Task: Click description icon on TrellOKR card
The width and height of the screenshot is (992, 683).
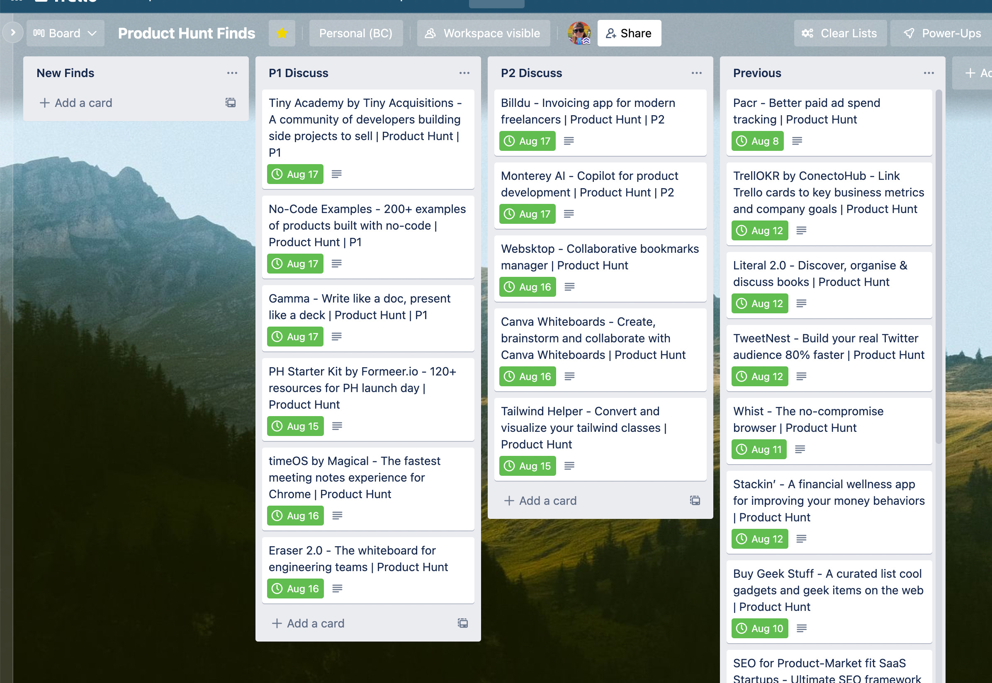Action: click(x=801, y=231)
